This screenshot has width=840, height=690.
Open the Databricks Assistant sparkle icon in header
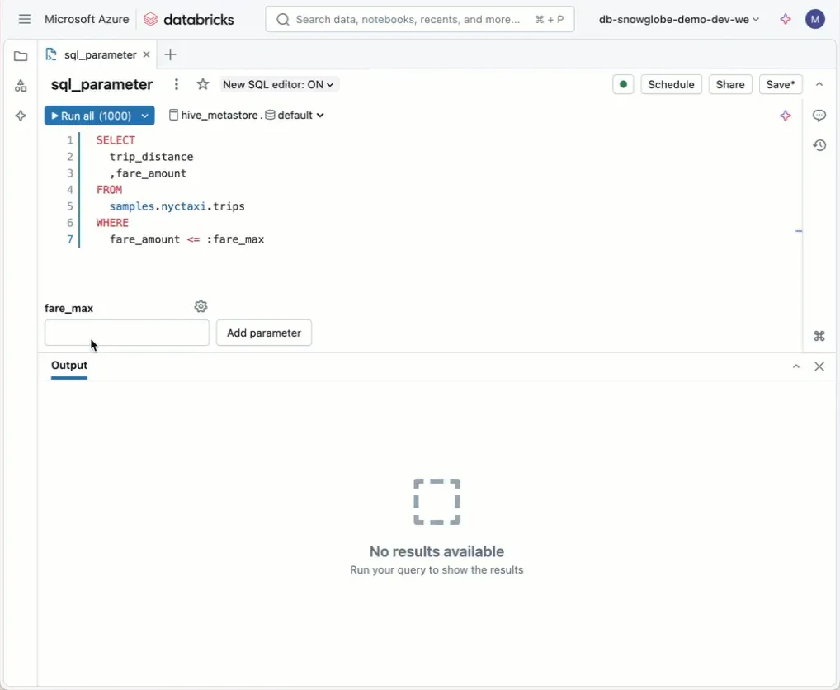[786, 19]
